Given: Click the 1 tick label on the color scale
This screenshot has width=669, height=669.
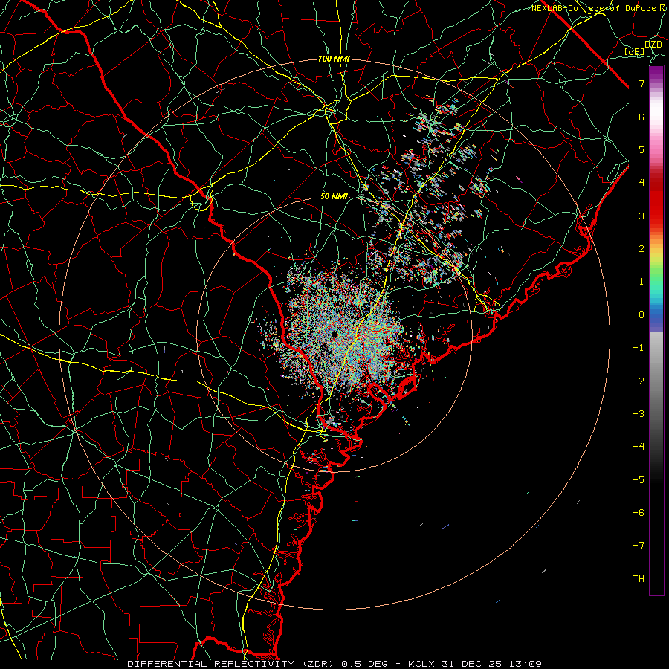Looking at the screenshot, I should pos(641,282).
